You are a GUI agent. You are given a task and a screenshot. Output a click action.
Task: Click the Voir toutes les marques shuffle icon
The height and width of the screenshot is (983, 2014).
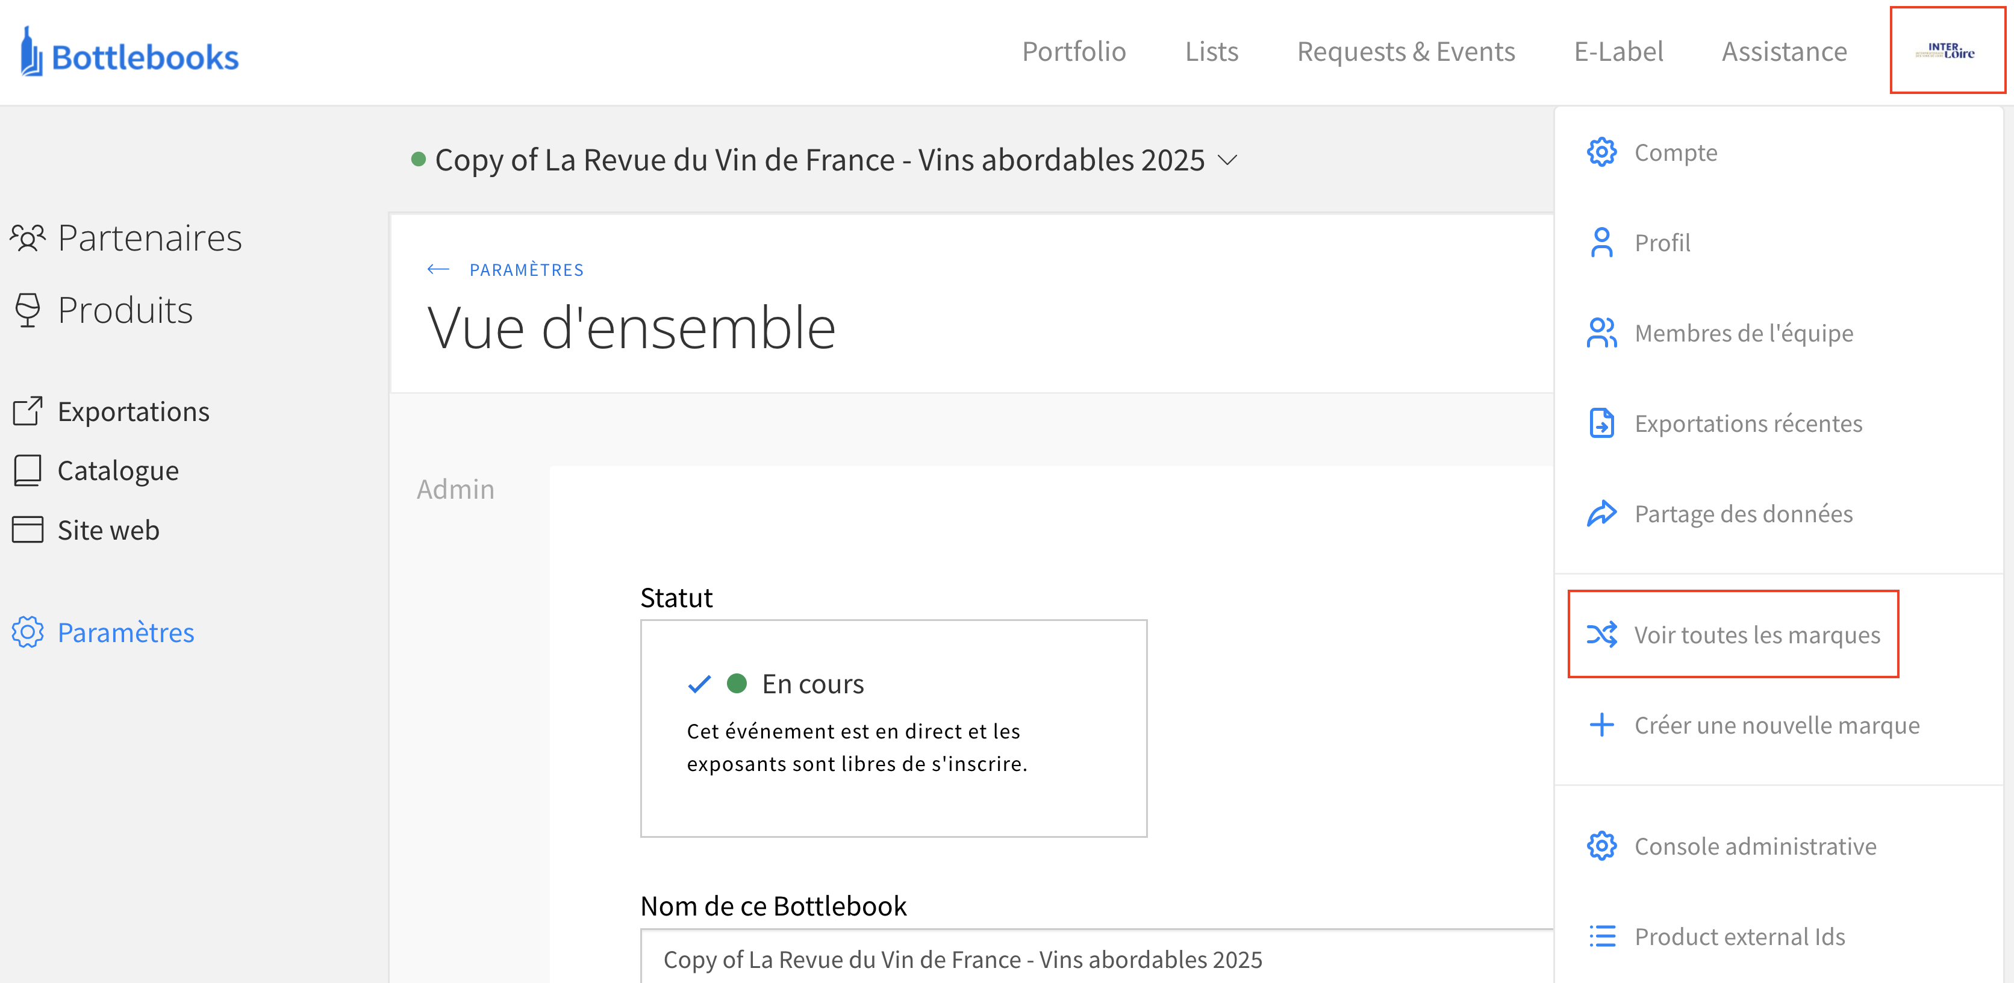coord(1601,634)
